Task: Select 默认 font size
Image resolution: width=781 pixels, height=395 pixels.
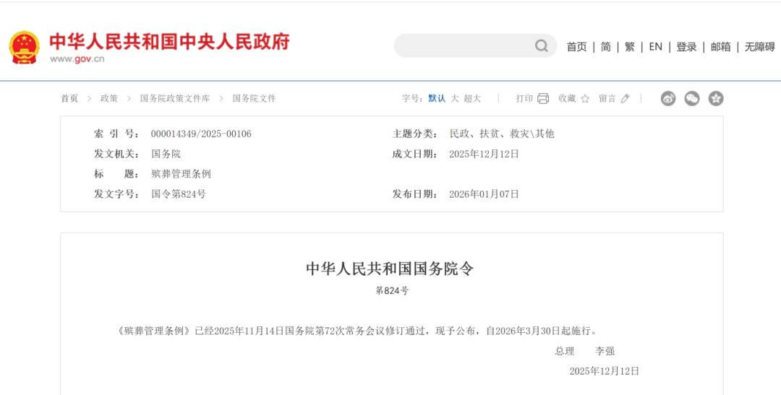Action: point(437,99)
